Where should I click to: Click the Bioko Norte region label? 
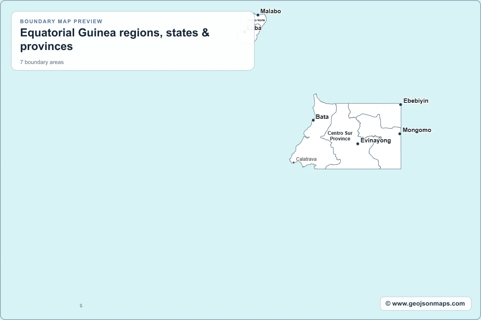257,20
